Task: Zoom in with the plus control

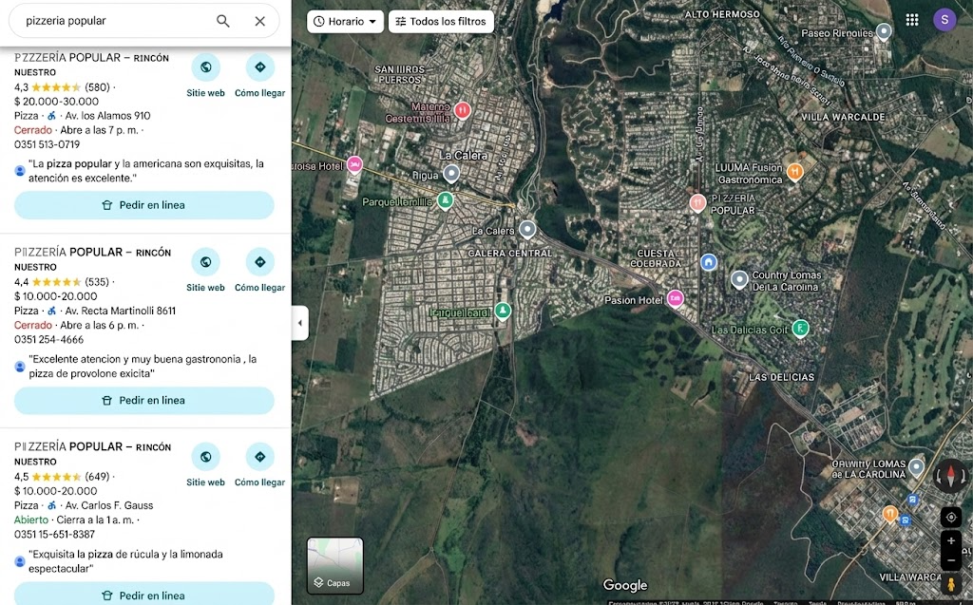Action: [x=951, y=539]
